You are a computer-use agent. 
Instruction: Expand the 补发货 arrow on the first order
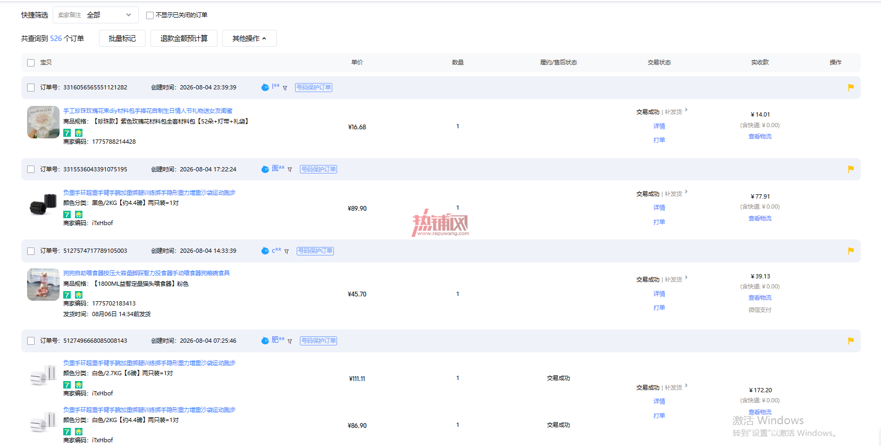[x=686, y=110]
